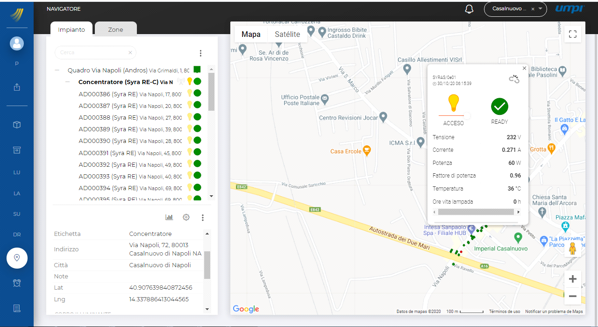Click antenna signal icon on Concentratore row
This screenshot has height=327, width=598.
click(x=180, y=81)
